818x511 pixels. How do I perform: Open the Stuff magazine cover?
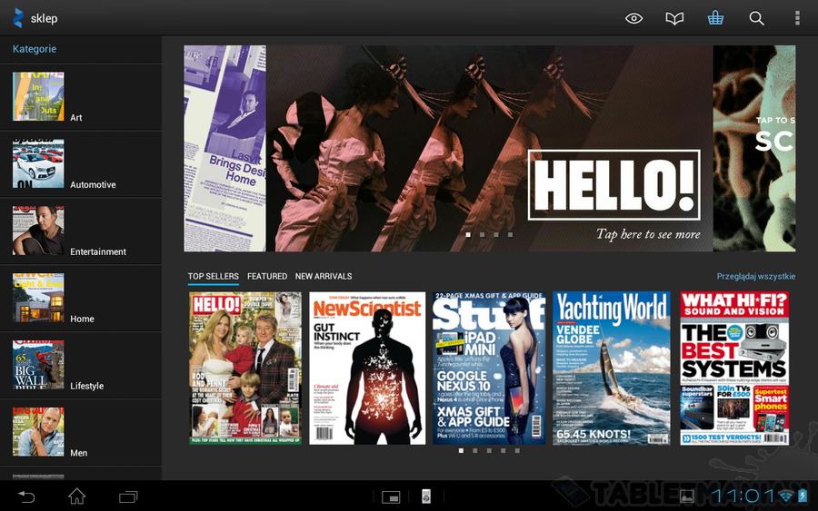pos(489,369)
